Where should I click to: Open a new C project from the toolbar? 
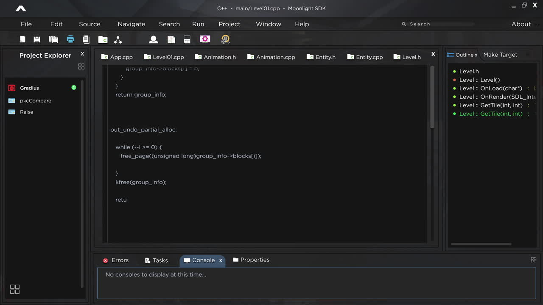click(x=103, y=39)
